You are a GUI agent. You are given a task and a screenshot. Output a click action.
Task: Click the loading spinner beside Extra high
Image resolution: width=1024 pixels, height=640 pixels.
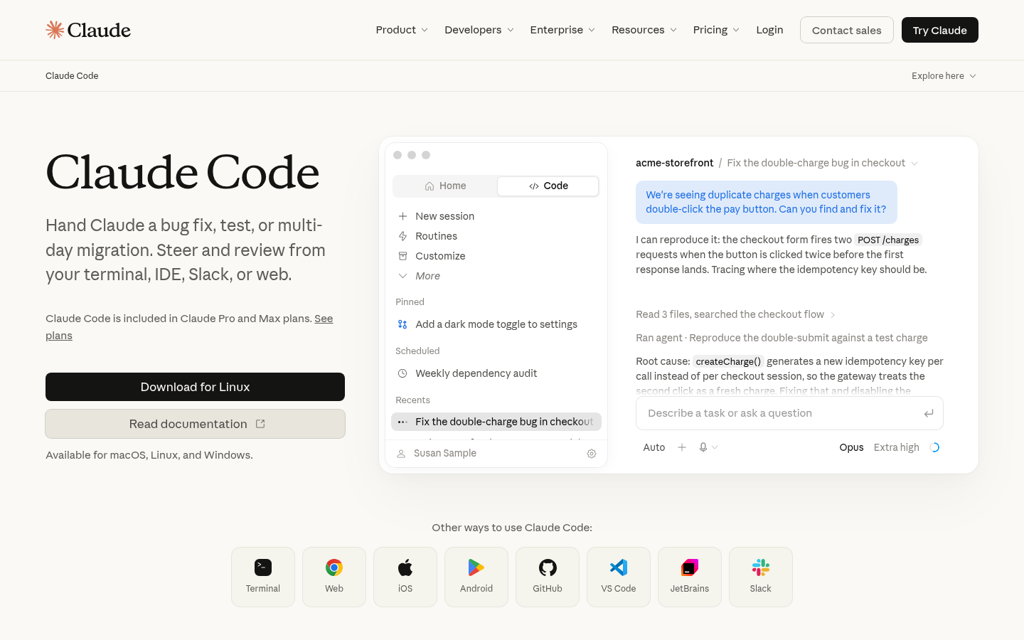pos(935,447)
